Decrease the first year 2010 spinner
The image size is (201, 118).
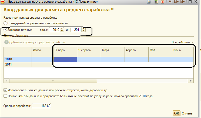[62, 31]
